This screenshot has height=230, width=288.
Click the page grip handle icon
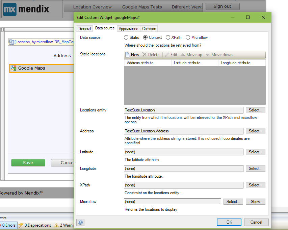[x=3, y=30]
